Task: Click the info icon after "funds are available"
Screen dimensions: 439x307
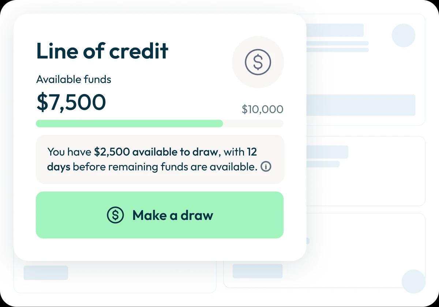Action: tap(266, 167)
